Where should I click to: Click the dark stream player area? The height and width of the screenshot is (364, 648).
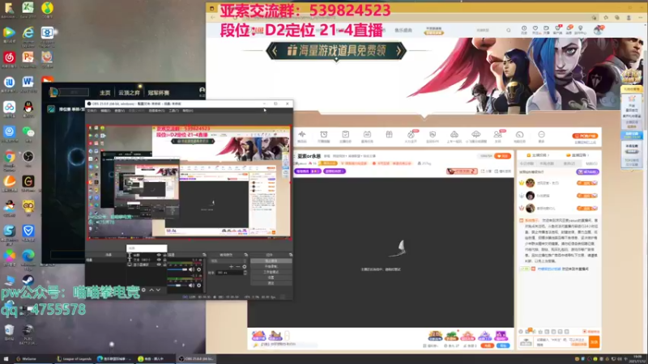click(381, 252)
